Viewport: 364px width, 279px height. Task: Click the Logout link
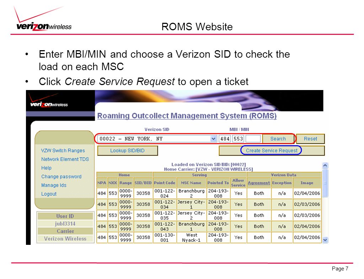pos(49,194)
